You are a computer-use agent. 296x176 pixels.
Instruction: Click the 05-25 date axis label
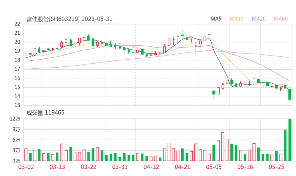coord(276,167)
